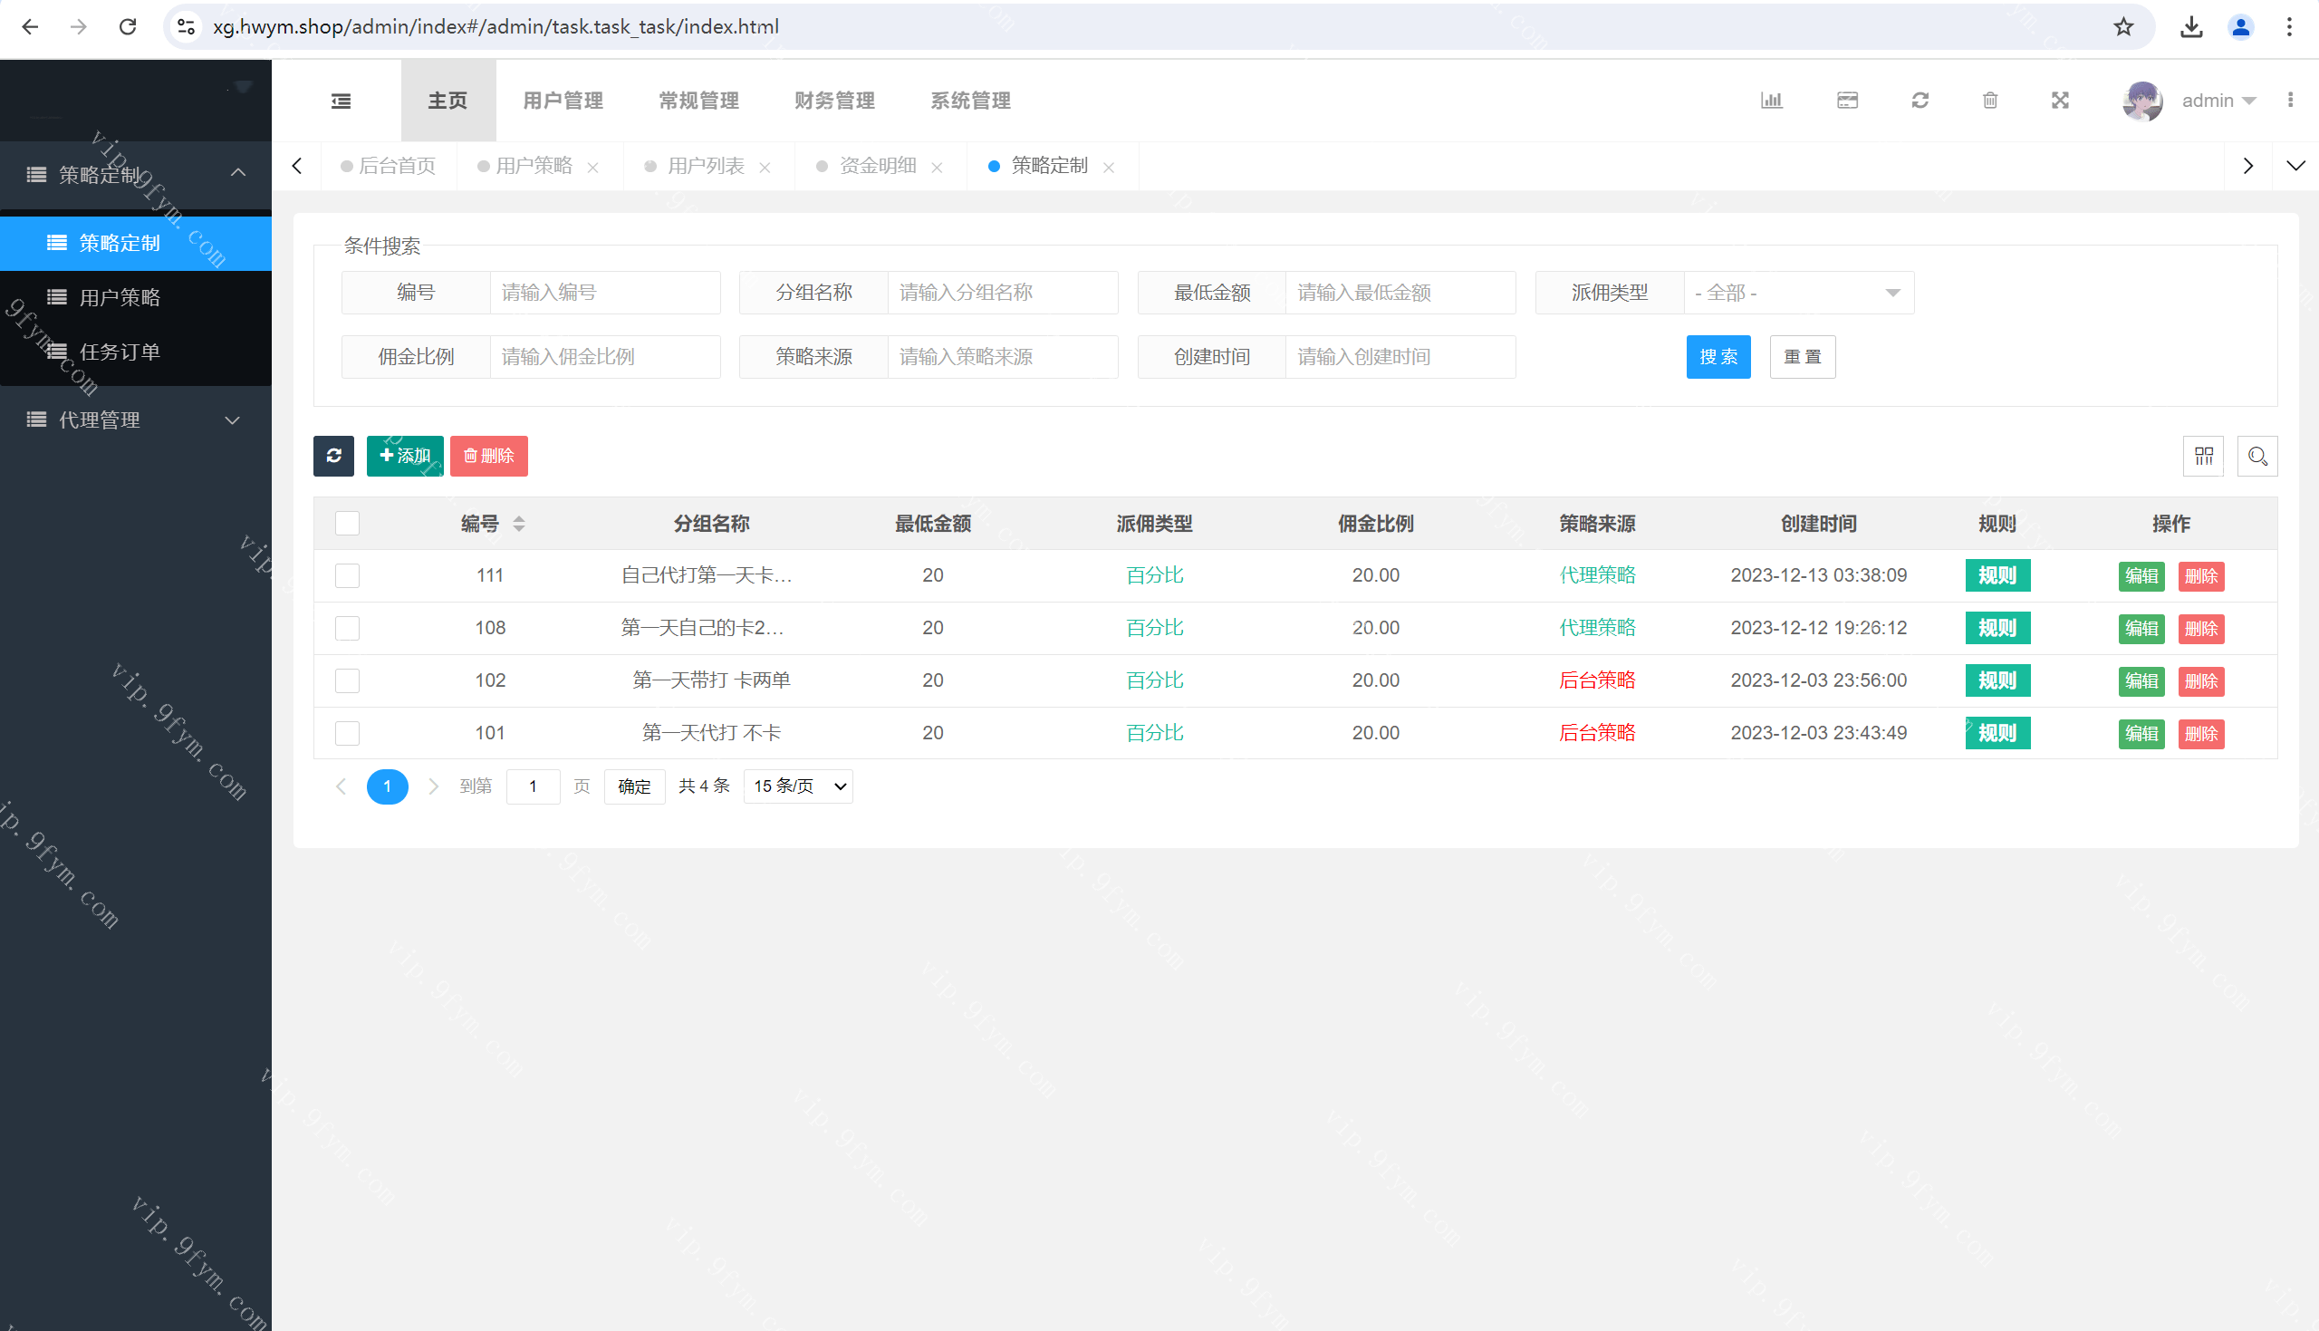Click the trash cache-clear icon in header
The height and width of the screenshot is (1331, 2319).
(1990, 101)
